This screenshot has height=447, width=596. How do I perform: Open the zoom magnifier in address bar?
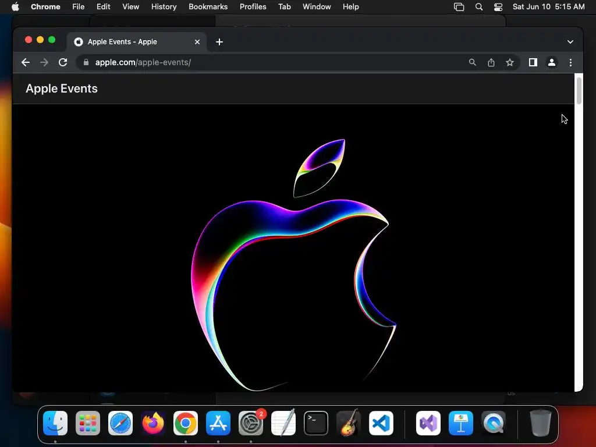tap(472, 62)
